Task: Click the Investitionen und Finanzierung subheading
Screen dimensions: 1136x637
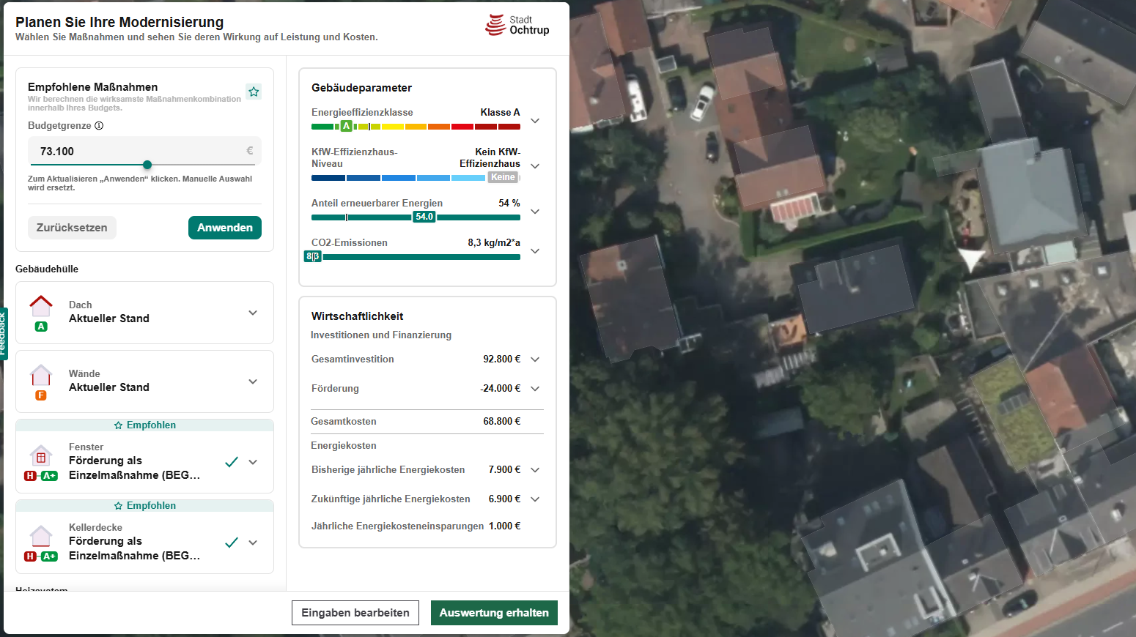Action: 381,335
